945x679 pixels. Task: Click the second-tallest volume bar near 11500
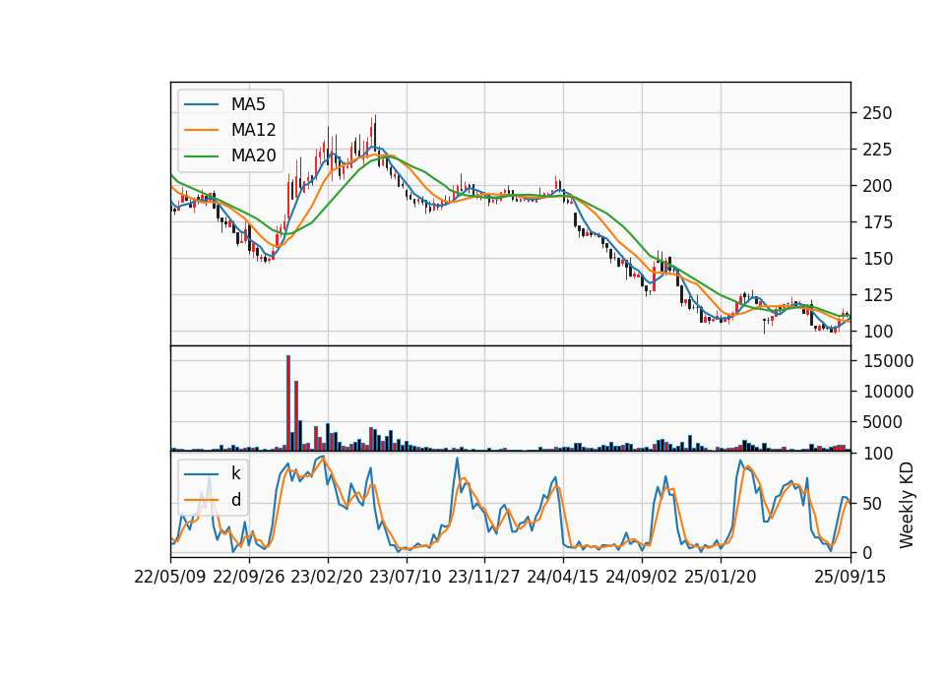(296, 415)
